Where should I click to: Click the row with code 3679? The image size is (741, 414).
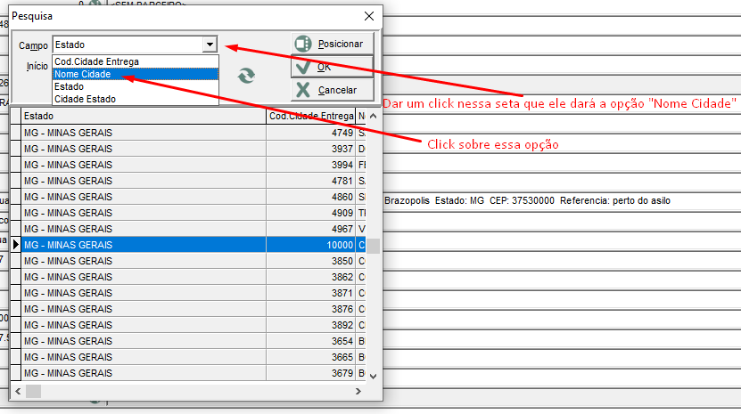point(143,373)
